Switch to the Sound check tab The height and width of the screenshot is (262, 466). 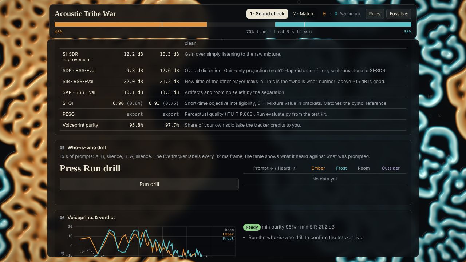point(267,14)
